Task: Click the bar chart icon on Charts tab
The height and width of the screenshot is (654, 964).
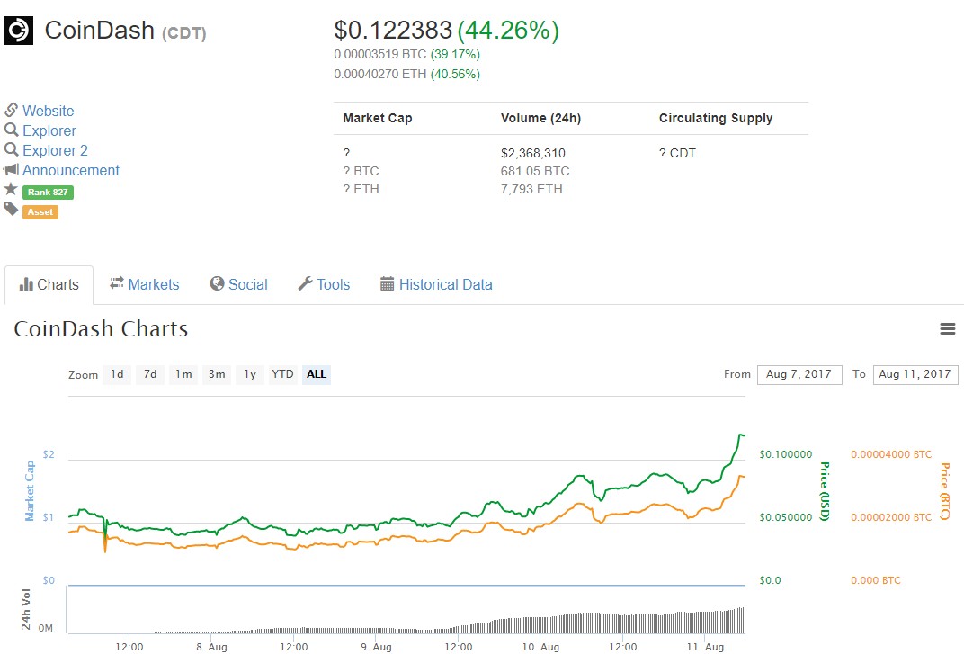Action: (26, 284)
